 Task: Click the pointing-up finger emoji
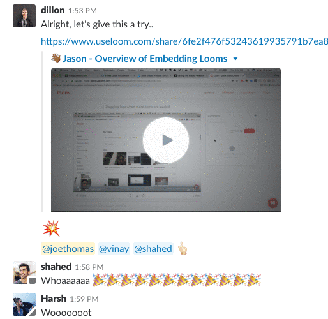[183, 248]
